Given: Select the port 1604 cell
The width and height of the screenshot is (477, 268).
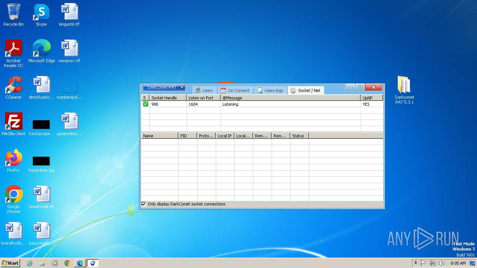Looking at the screenshot, I should tap(203, 104).
